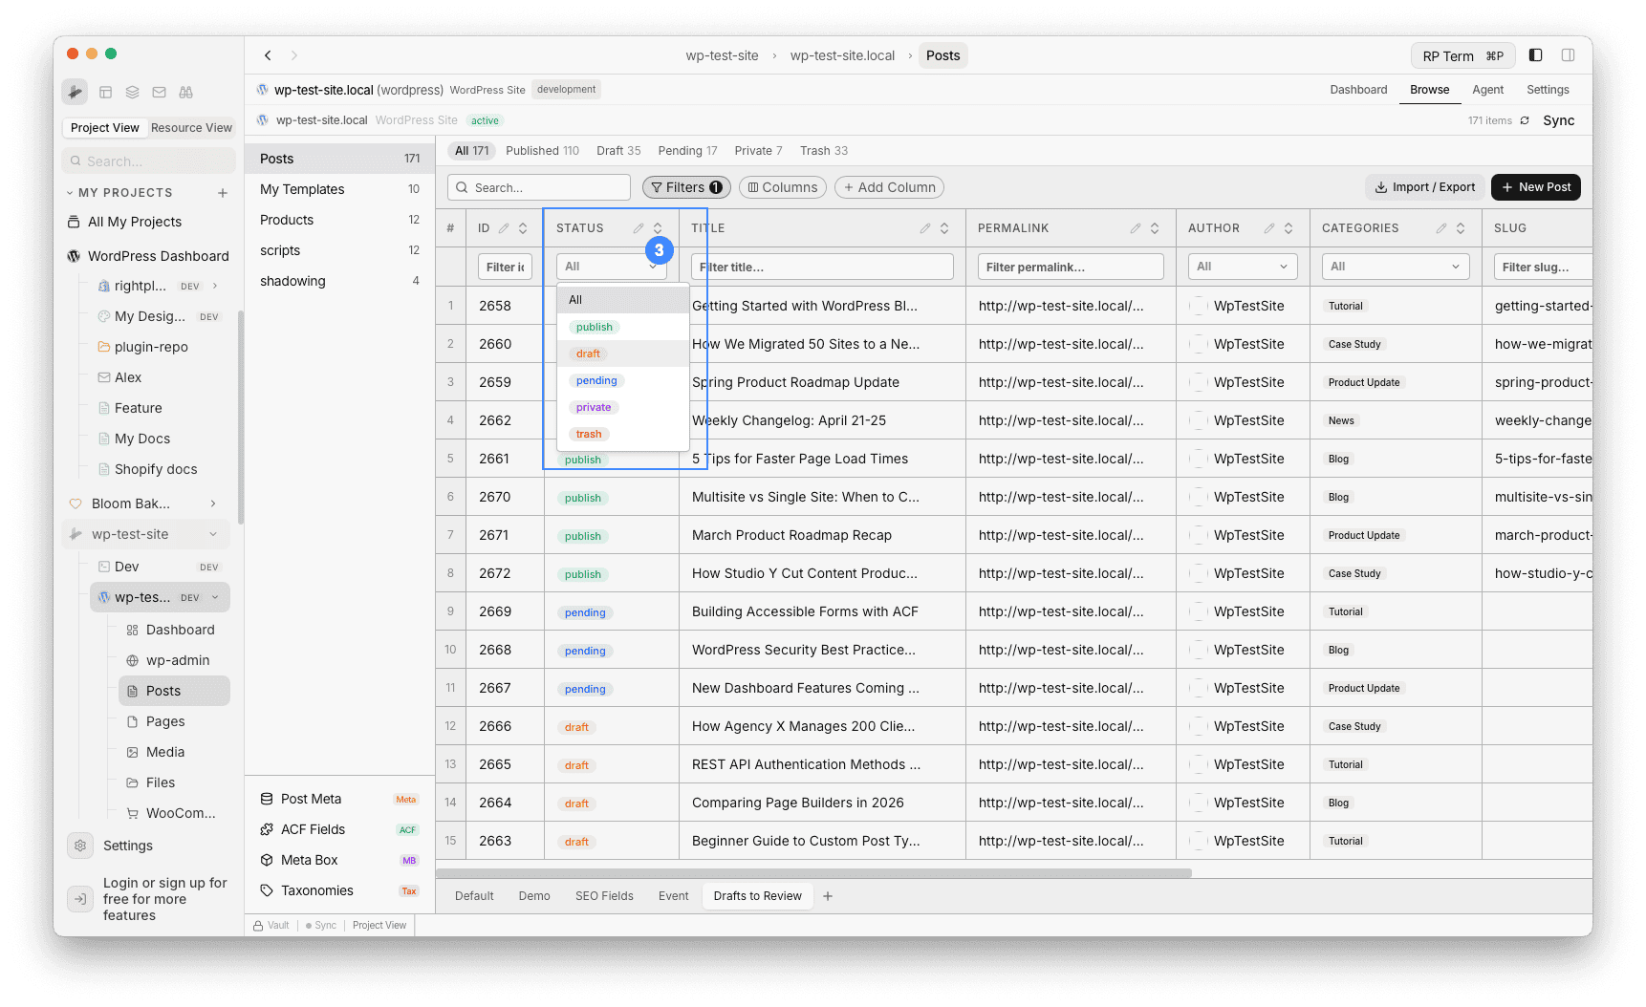
Task: Collapse the wp-test-site project chevron
Action: (213, 534)
